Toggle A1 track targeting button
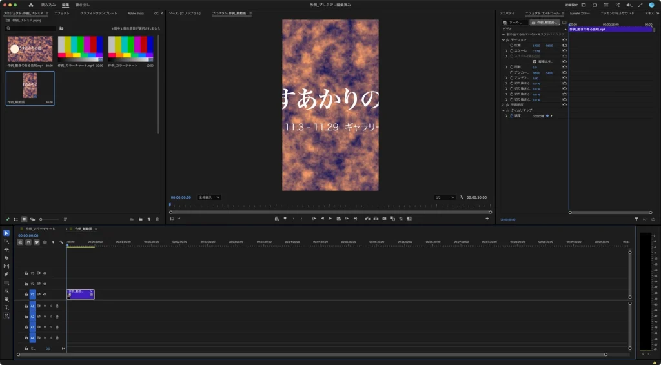The width and height of the screenshot is (661, 365). point(32,306)
